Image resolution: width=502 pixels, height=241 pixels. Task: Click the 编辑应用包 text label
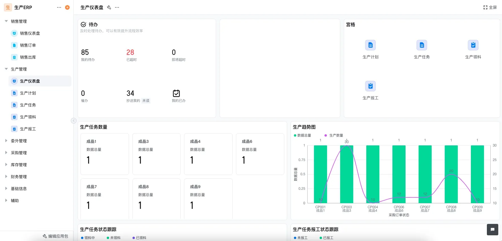58,236
